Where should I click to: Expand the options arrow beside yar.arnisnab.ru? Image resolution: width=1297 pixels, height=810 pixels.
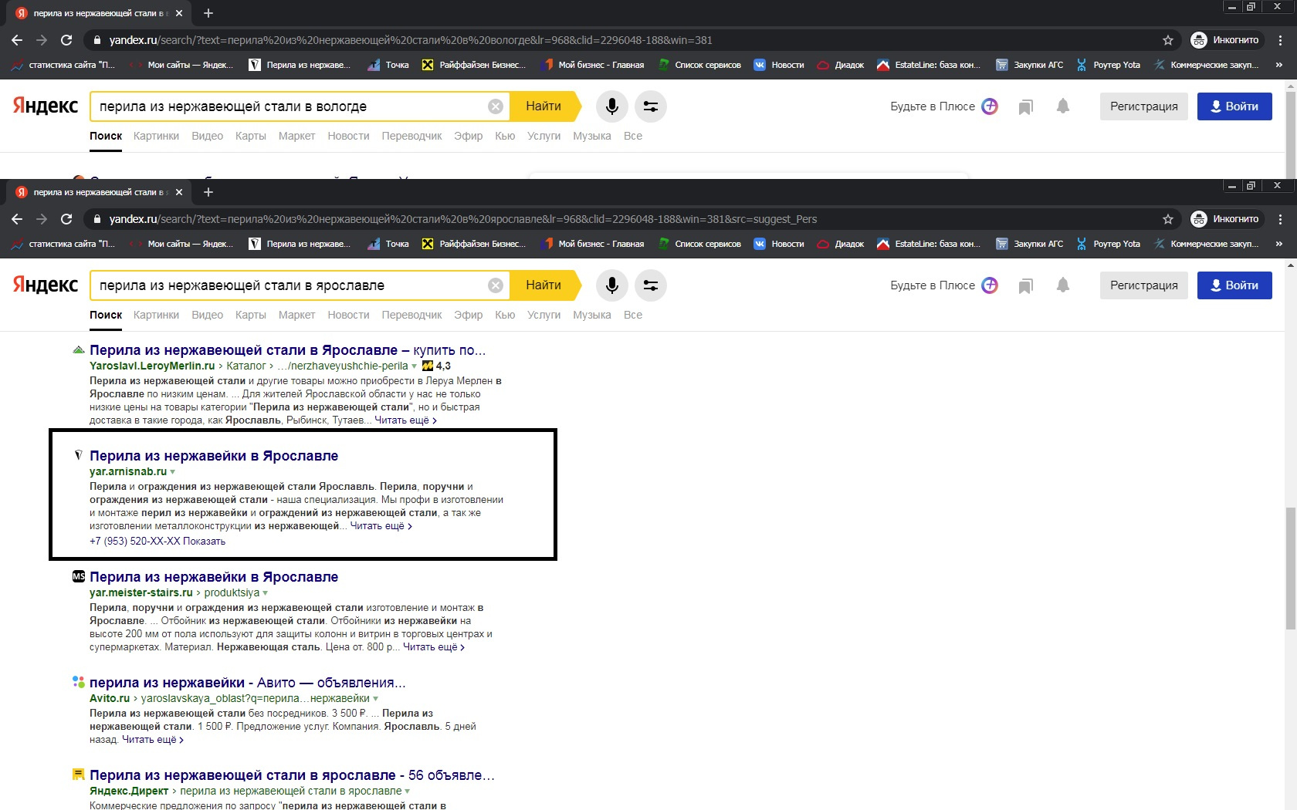tap(173, 472)
